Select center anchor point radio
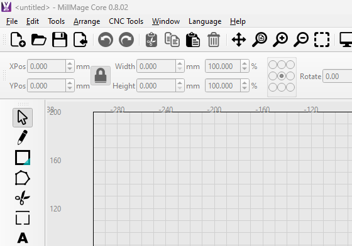Screen dimensions: 352x246 point(282,76)
